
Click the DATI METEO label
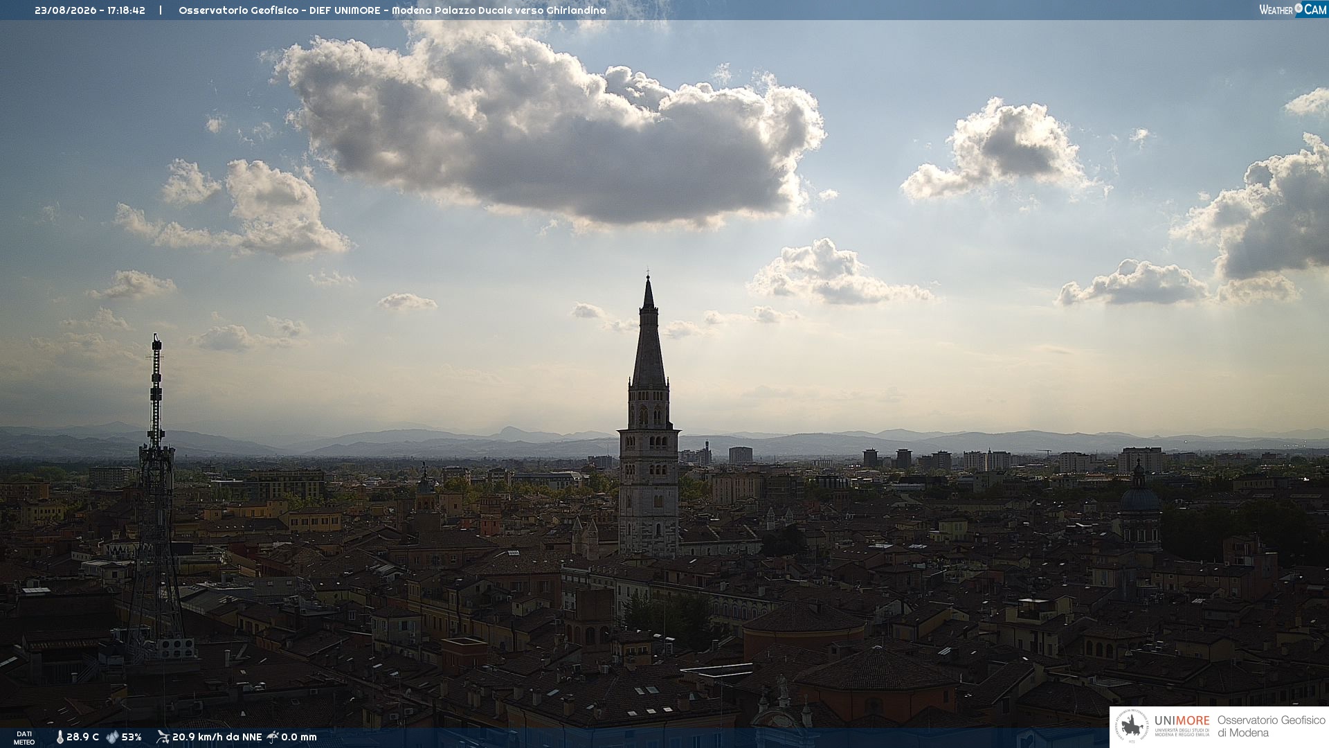pyautogui.click(x=24, y=738)
